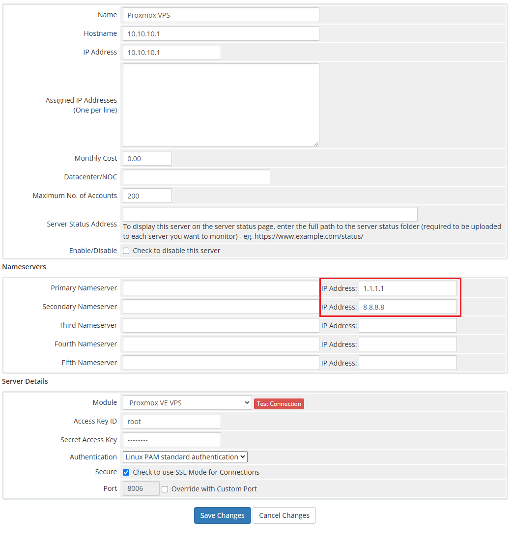The image size is (512, 541).
Task: Click the IP Address field under Hostname
Action: click(x=172, y=52)
